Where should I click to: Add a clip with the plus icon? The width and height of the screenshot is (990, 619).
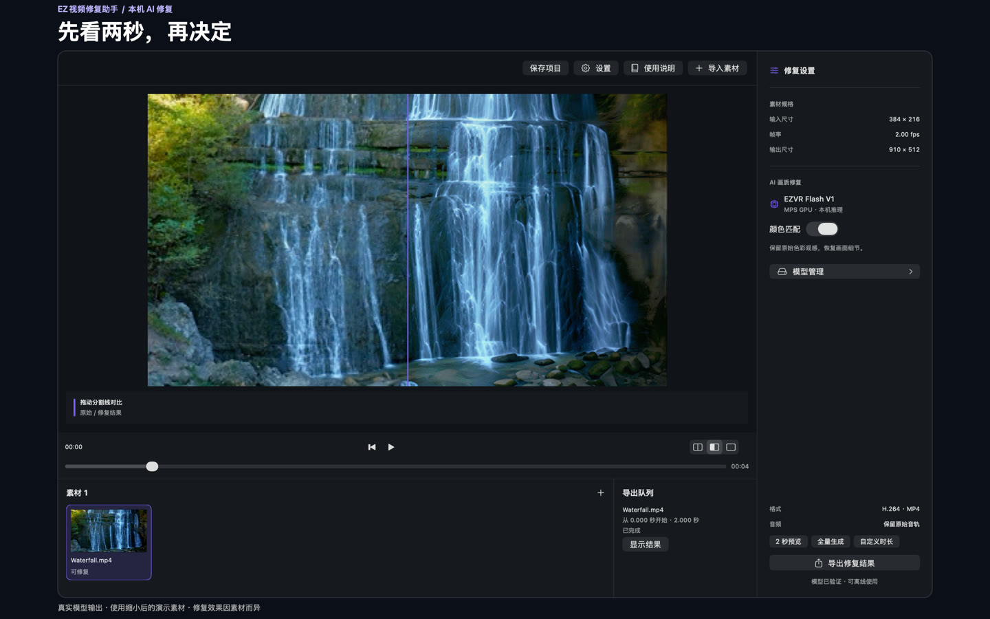(601, 492)
